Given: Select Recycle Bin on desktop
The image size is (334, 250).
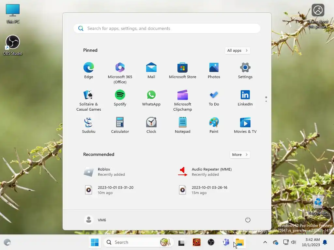Looking at the screenshot, I should click(318, 205).
